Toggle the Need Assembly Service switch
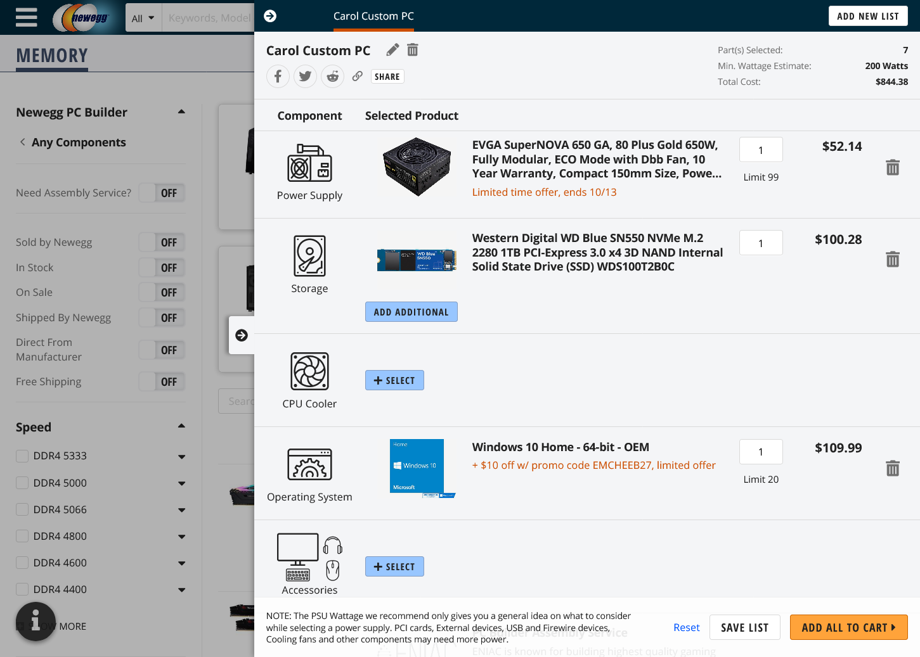Viewport: 920px width, 657px height. click(162, 193)
